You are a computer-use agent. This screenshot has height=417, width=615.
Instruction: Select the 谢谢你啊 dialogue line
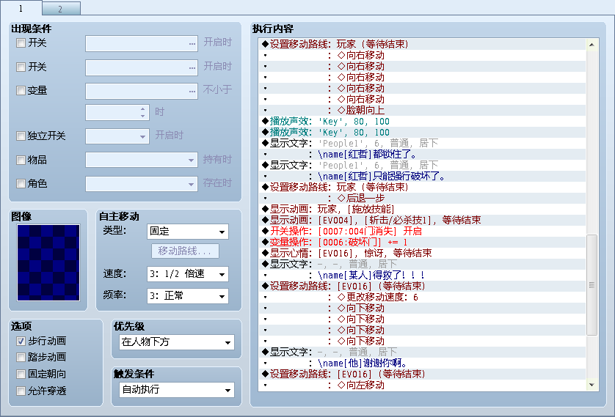tap(422, 363)
